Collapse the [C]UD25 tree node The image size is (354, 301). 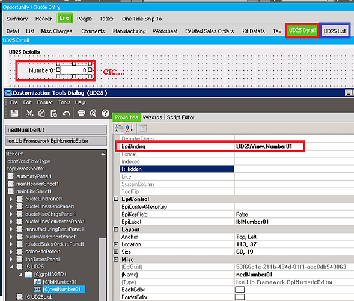11,267
